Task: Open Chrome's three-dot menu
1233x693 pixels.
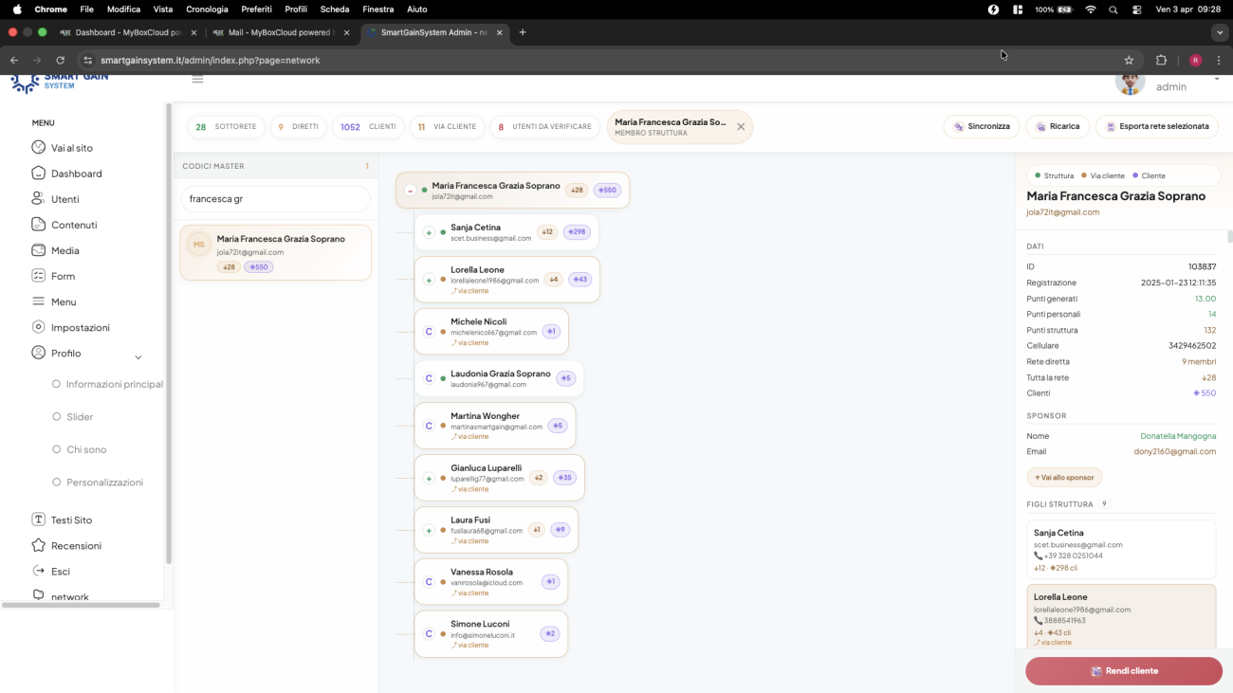Action: point(1219,60)
